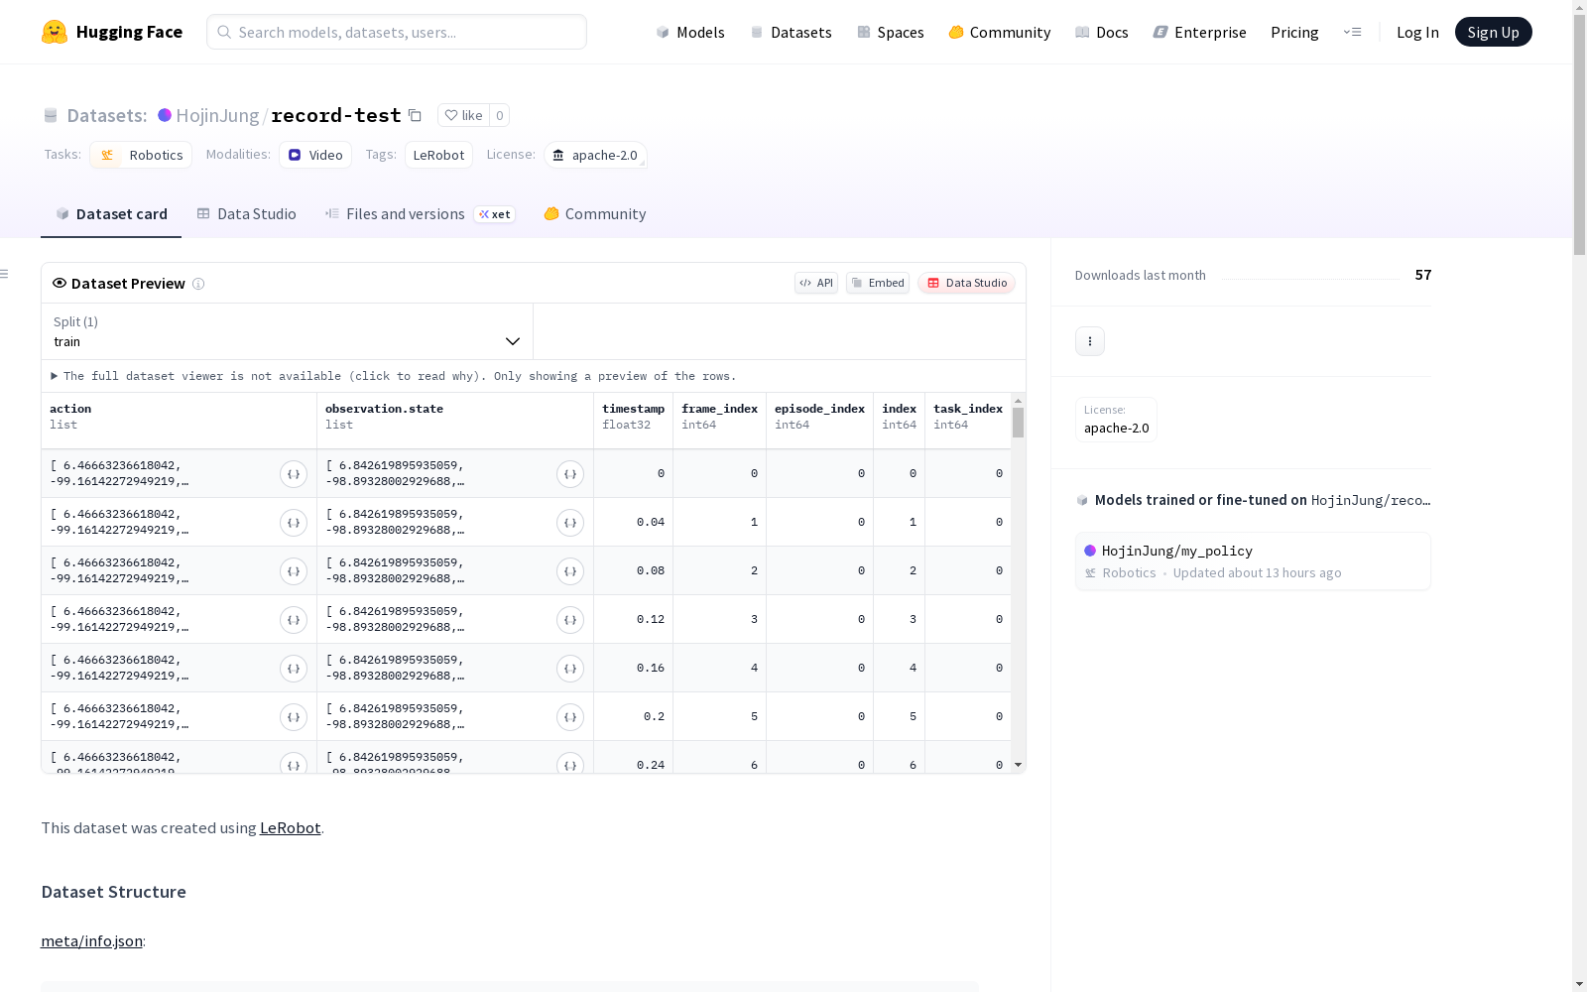Click the dataset table vertical scrollbar thumb
Viewport: 1587px width, 992px height.
pyautogui.click(x=1018, y=423)
